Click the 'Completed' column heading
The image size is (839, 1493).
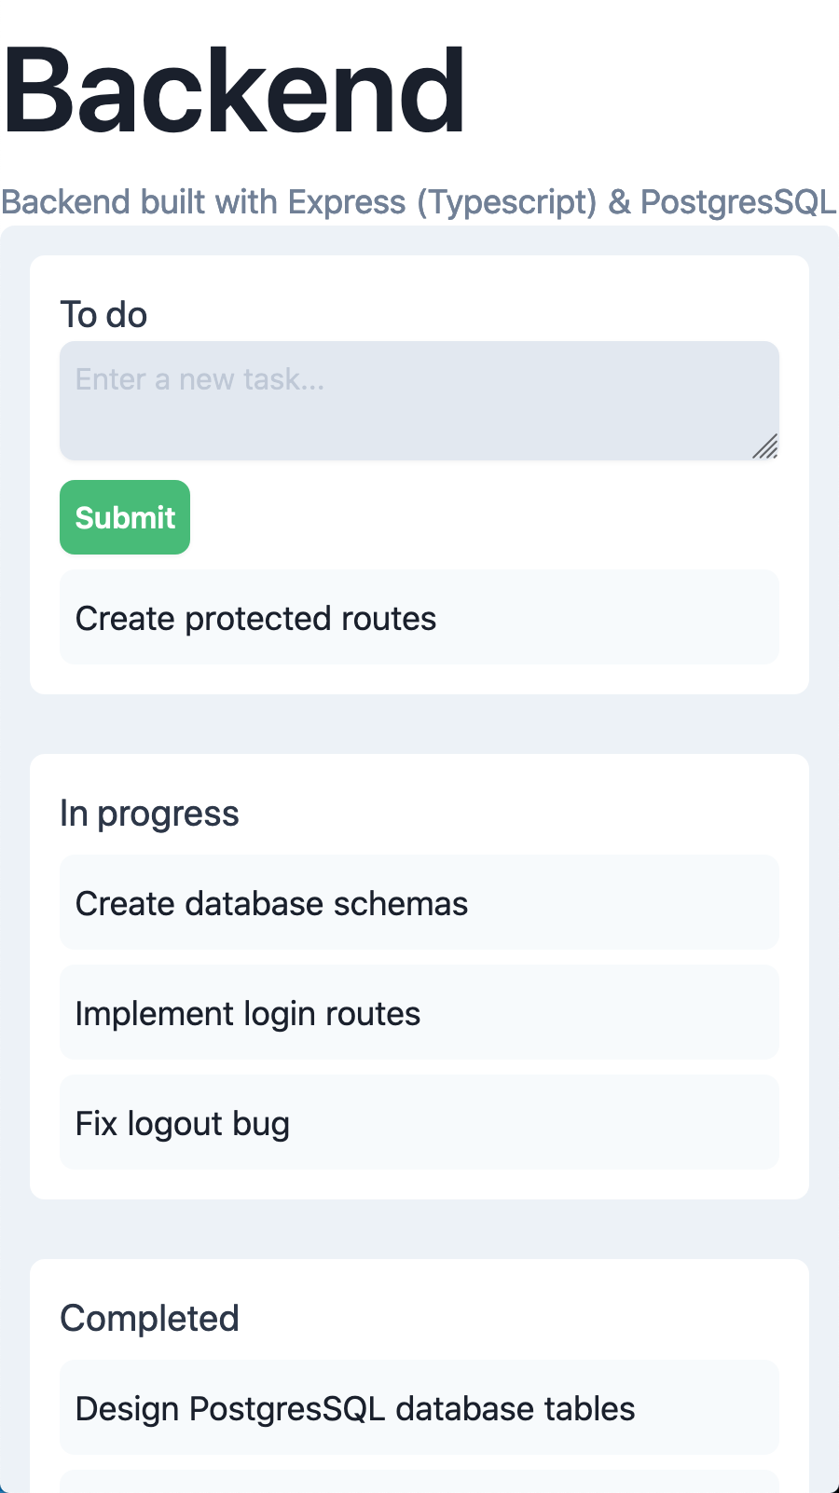coord(149,1318)
